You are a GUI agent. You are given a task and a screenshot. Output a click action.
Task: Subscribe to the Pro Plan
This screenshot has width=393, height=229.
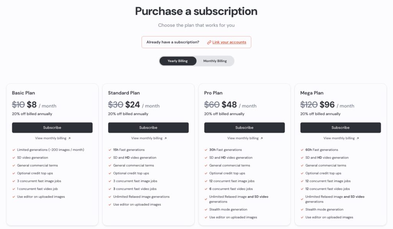click(244, 127)
